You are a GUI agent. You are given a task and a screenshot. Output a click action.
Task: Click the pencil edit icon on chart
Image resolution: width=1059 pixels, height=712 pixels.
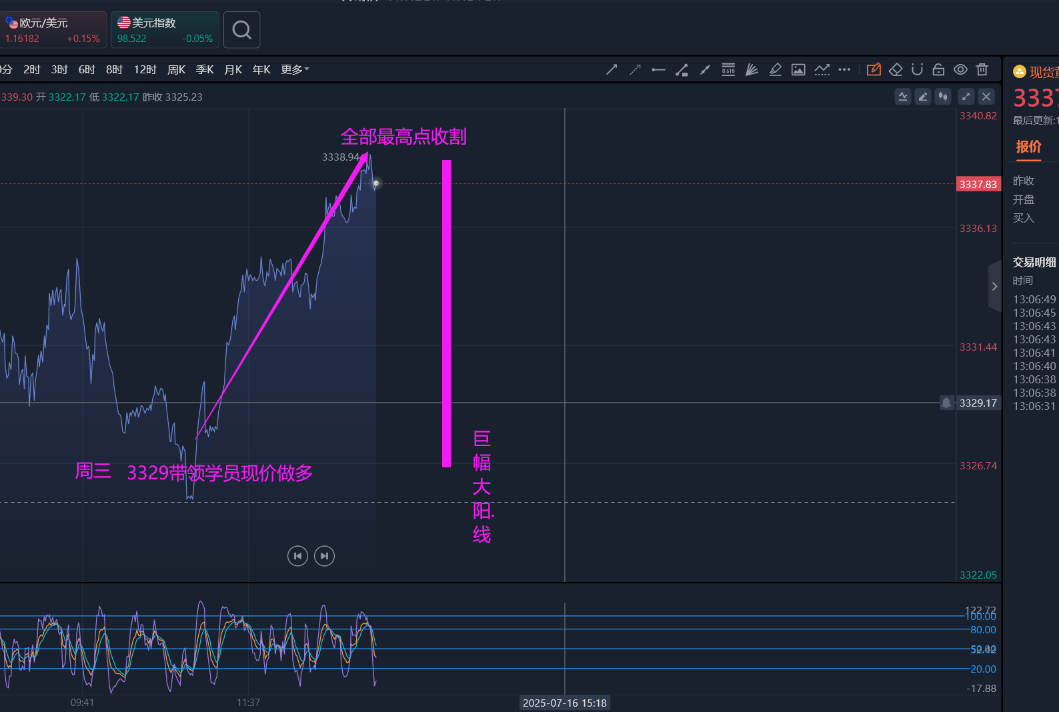pyautogui.click(x=923, y=97)
